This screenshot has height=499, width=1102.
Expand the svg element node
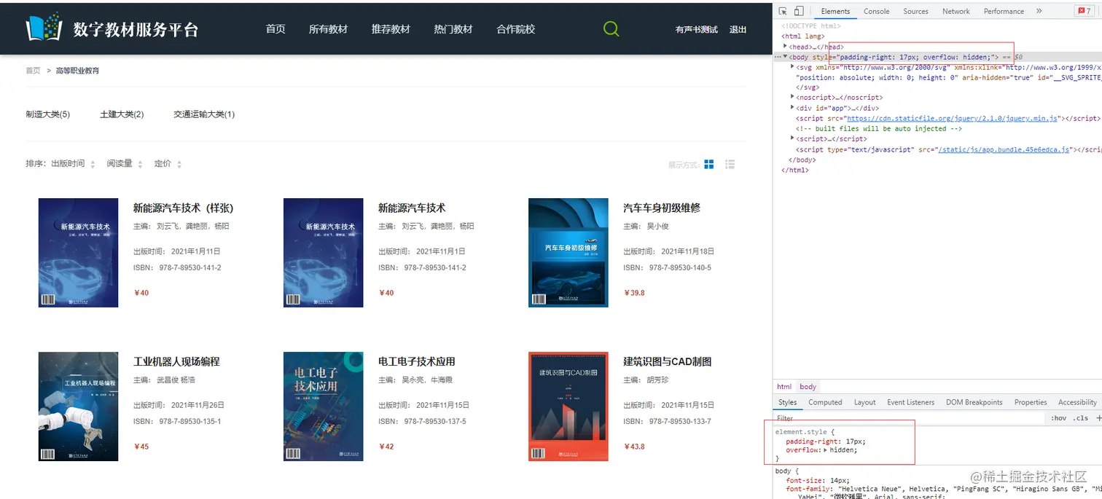tap(793, 67)
